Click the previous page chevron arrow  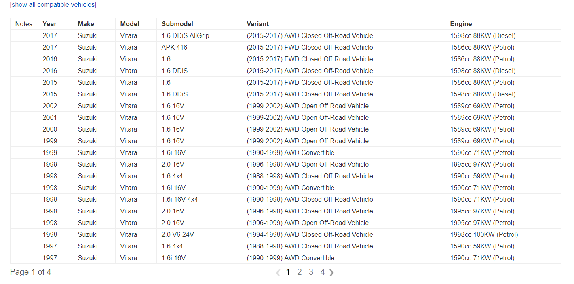278,273
